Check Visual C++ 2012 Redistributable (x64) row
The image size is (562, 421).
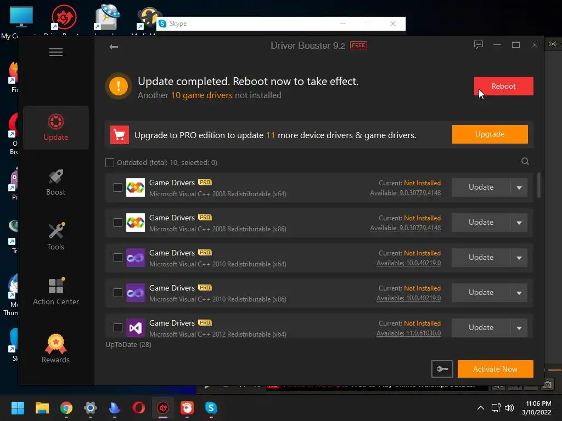click(x=118, y=328)
